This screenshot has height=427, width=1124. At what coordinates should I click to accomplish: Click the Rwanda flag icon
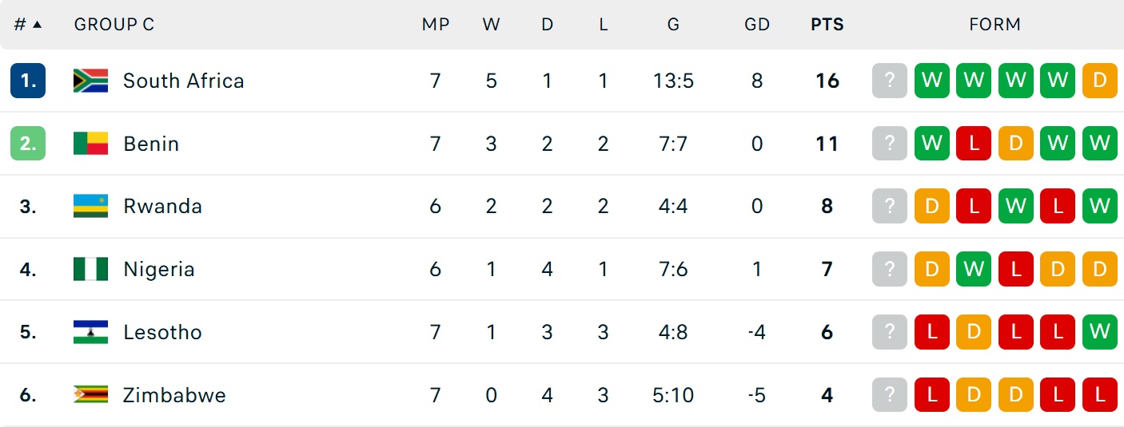pos(90,206)
